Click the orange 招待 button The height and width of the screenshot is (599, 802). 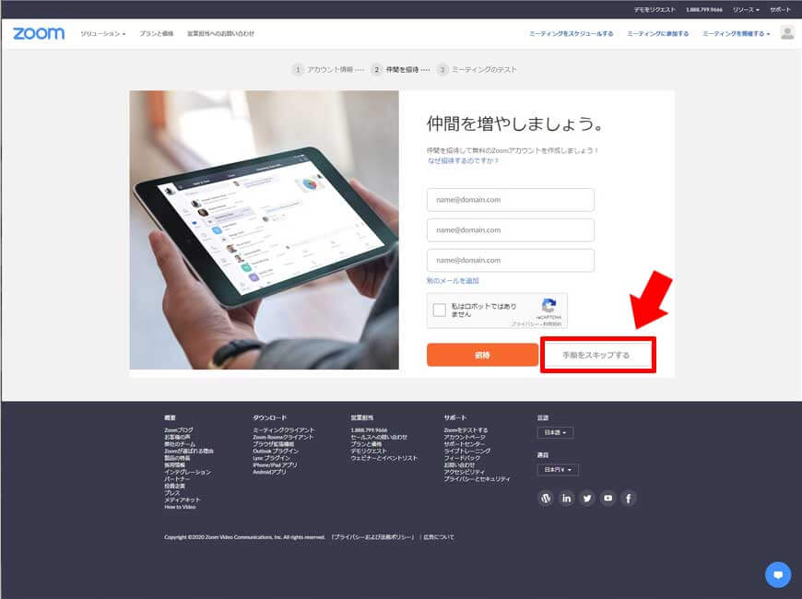click(x=482, y=355)
